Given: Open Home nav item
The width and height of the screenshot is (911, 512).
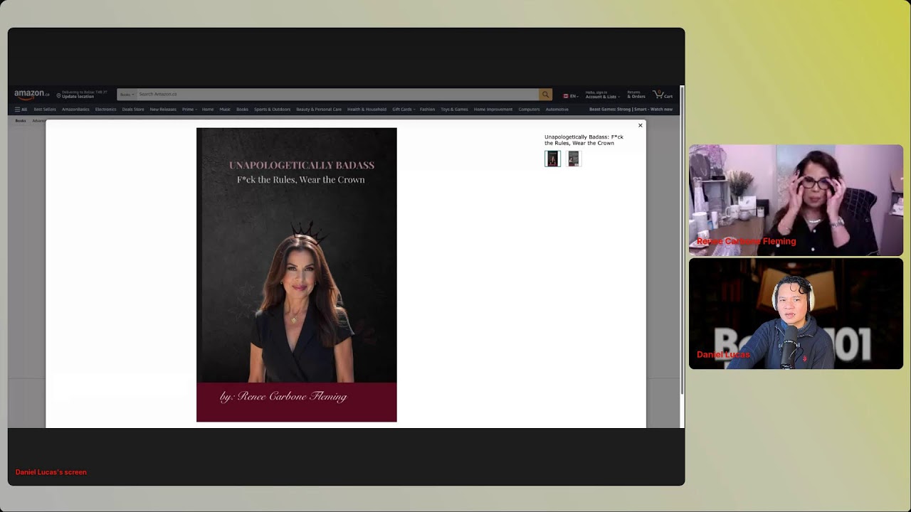Looking at the screenshot, I should tap(208, 110).
